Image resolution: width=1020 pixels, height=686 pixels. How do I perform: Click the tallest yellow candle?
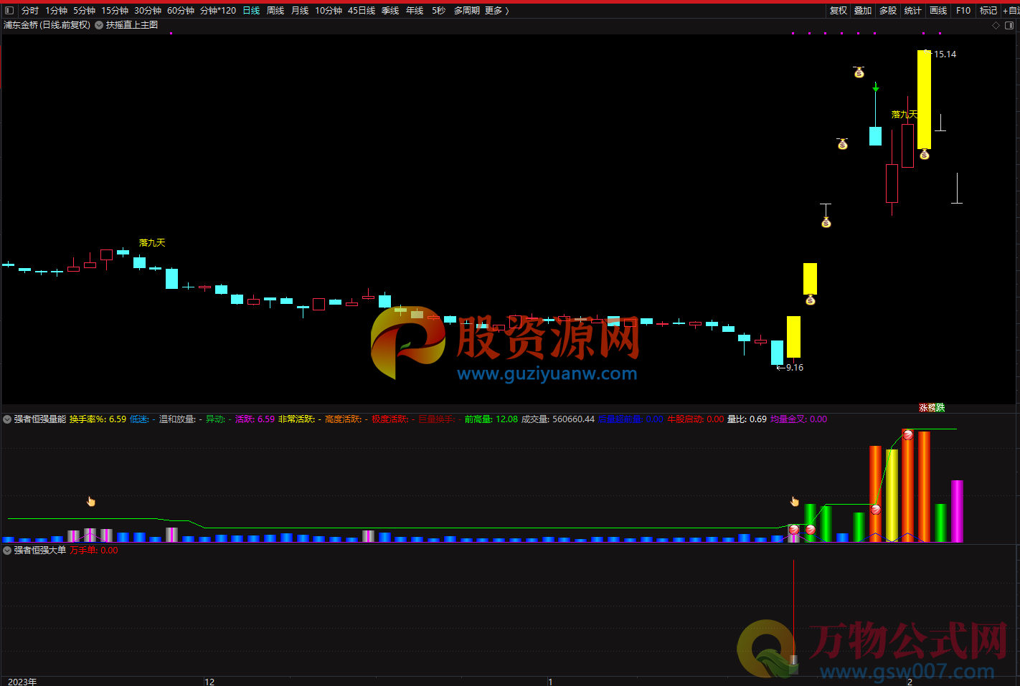pos(924,100)
